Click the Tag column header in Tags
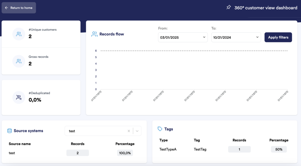301x166 pixels. coord(197,140)
